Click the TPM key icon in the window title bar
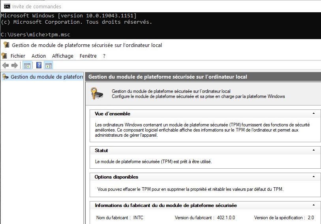The width and height of the screenshot is (321, 224). (7, 45)
